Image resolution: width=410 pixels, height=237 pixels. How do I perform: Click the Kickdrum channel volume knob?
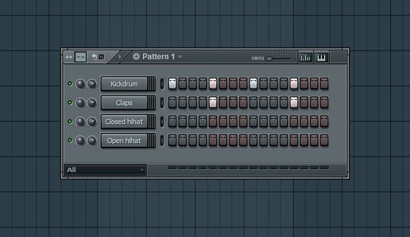pos(80,84)
